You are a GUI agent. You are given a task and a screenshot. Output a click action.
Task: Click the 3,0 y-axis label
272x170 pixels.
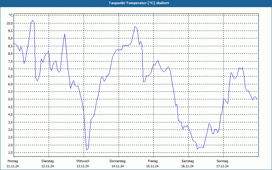tap(10, 130)
